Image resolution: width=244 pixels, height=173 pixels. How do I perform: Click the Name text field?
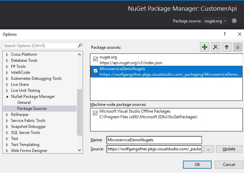(154, 140)
